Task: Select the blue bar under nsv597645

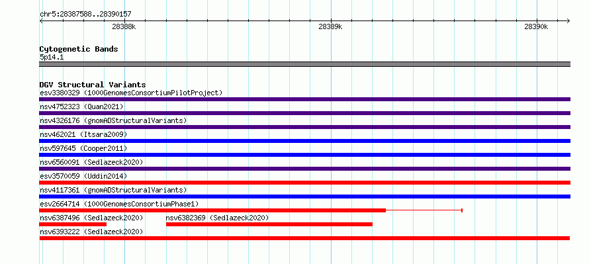Action: [304, 155]
